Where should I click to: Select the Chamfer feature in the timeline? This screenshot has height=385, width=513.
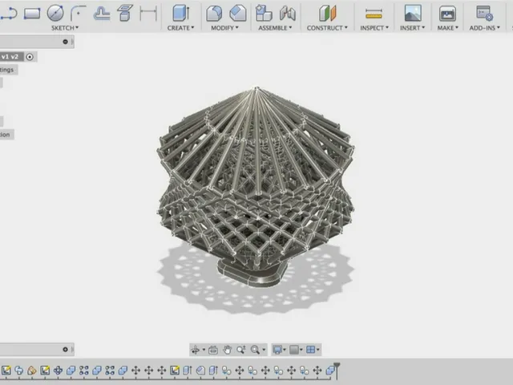tap(200, 371)
